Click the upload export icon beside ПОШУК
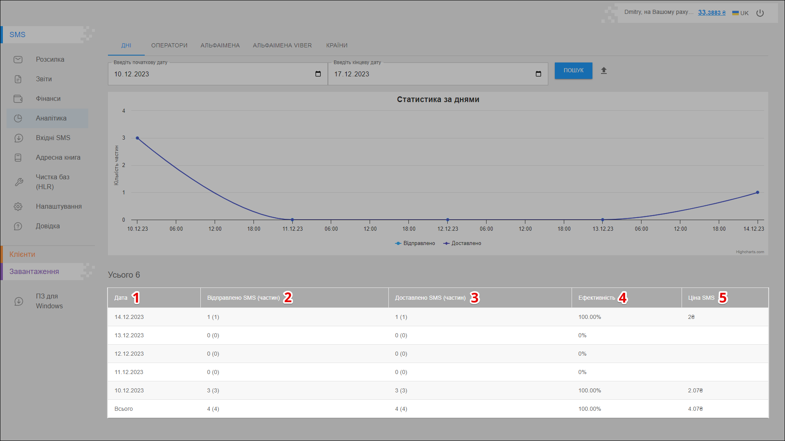785x441 pixels. tap(604, 71)
